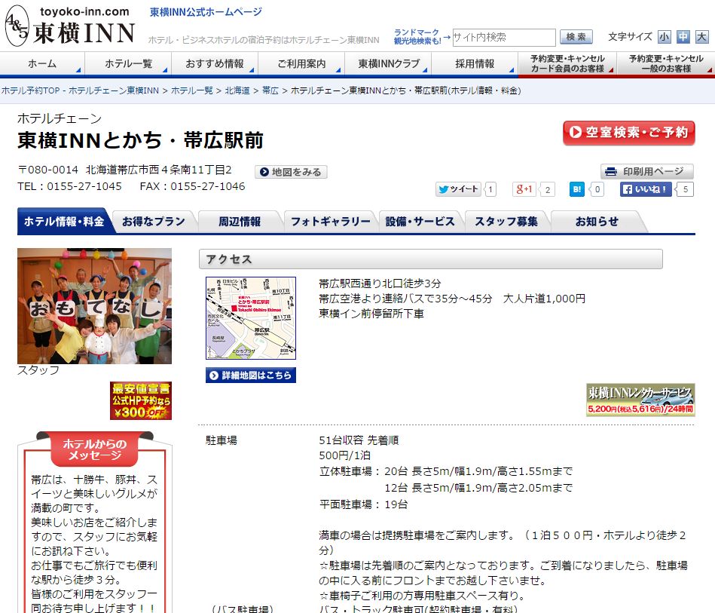Click the 東横INNレンタカーサービス banner

click(x=640, y=400)
